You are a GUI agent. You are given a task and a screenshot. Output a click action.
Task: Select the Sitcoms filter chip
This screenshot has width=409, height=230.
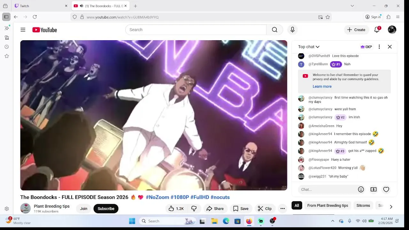363,205
